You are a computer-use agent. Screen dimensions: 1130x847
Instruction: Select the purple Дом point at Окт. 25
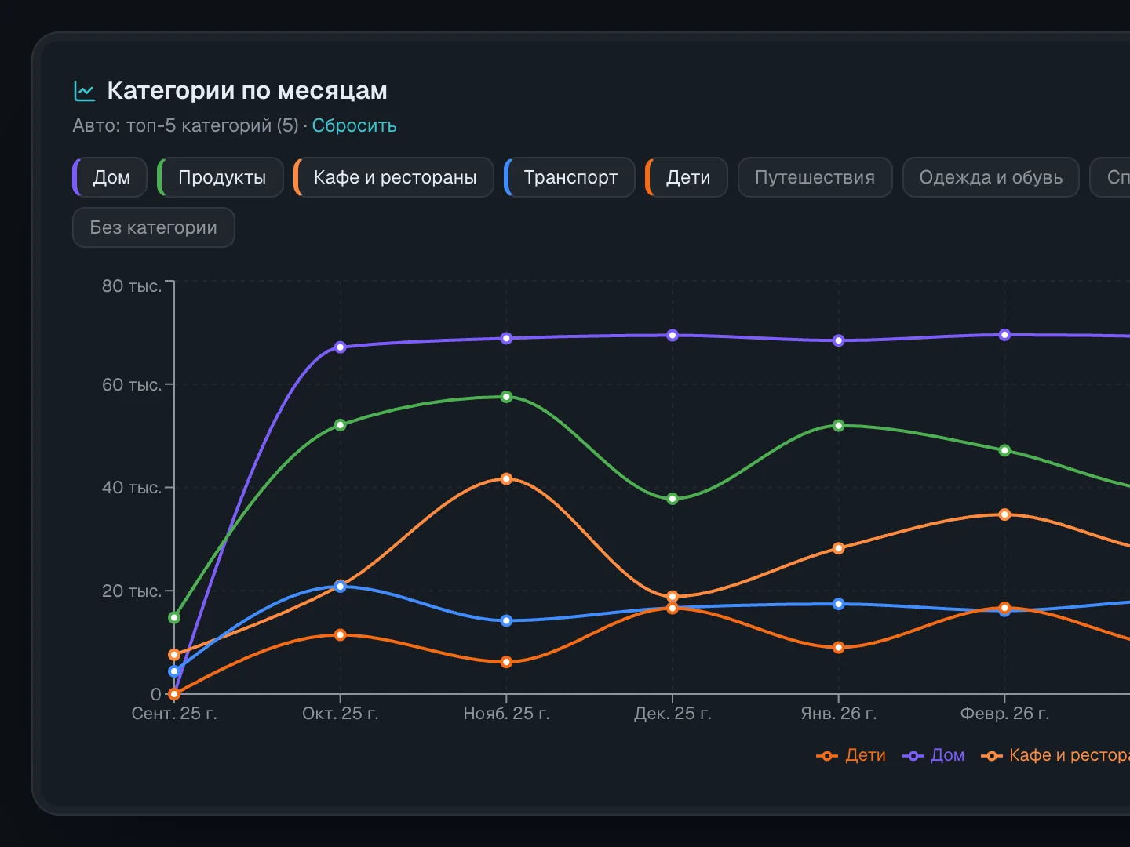tap(341, 347)
